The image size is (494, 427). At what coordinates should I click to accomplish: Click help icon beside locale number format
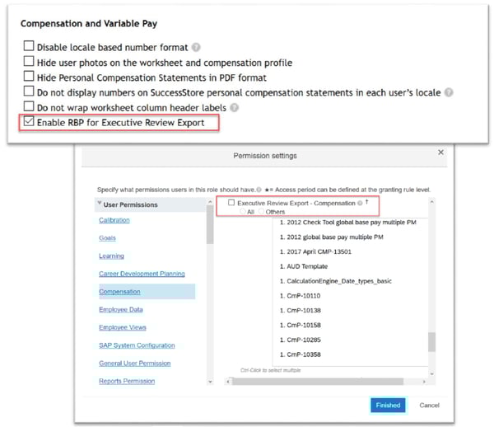(196, 47)
